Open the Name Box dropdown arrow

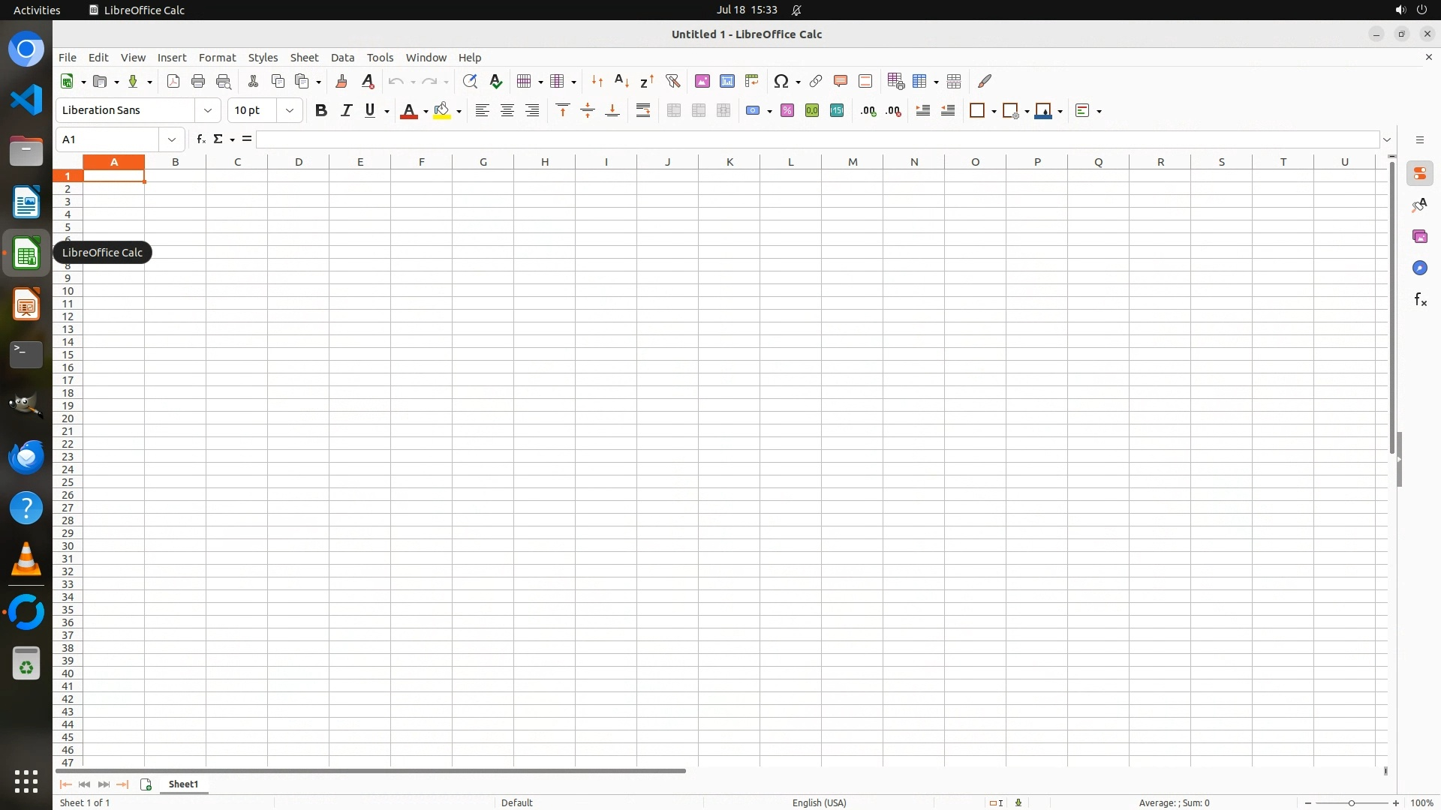pos(172,139)
